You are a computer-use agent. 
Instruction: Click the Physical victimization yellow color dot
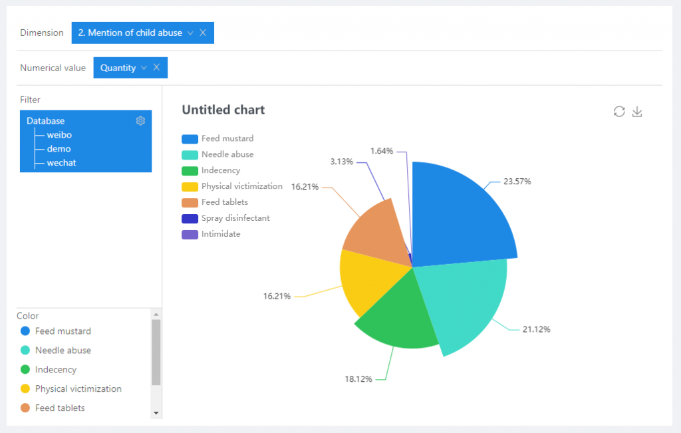tap(25, 389)
